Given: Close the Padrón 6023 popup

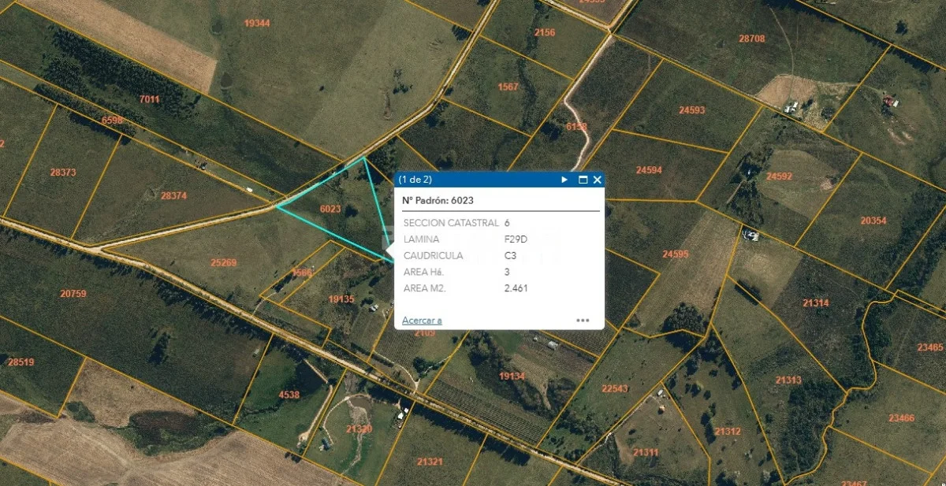Looking at the screenshot, I should click(598, 180).
